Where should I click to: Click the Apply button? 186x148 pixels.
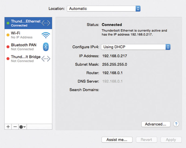click(x=171, y=140)
